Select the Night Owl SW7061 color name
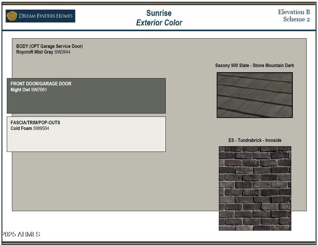The height and width of the screenshot is (245, 318). (29, 89)
